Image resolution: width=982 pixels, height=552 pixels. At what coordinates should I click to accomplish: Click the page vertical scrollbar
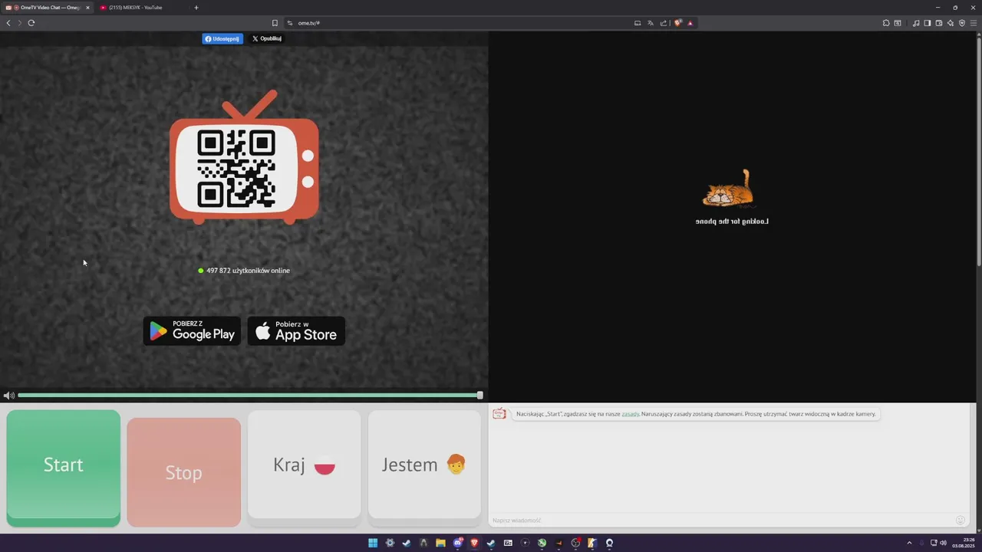(x=978, y=153)
